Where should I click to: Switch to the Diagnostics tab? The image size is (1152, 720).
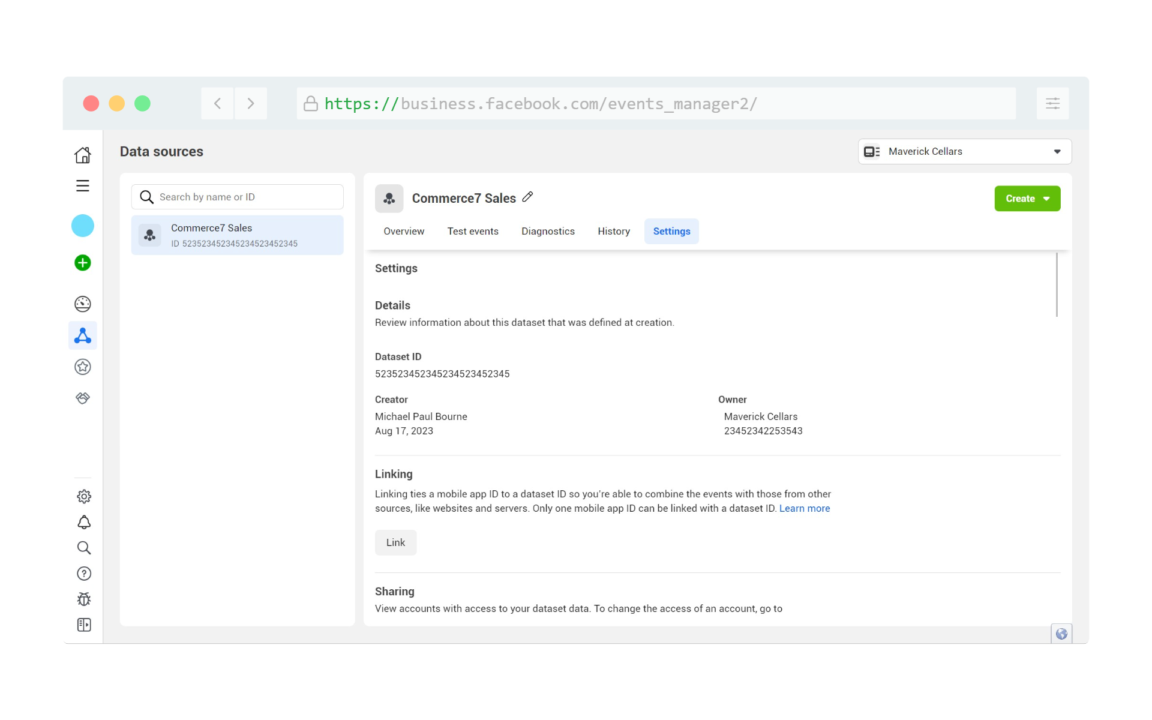[548, 232]
